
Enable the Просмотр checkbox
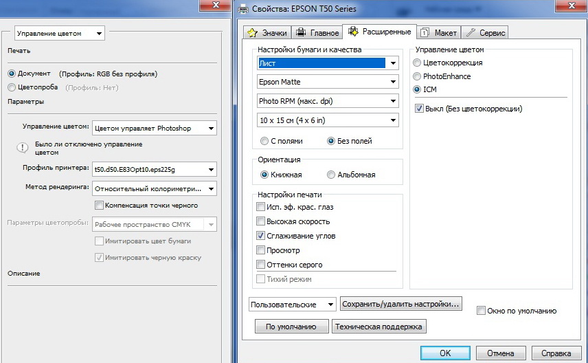[260, 250]
